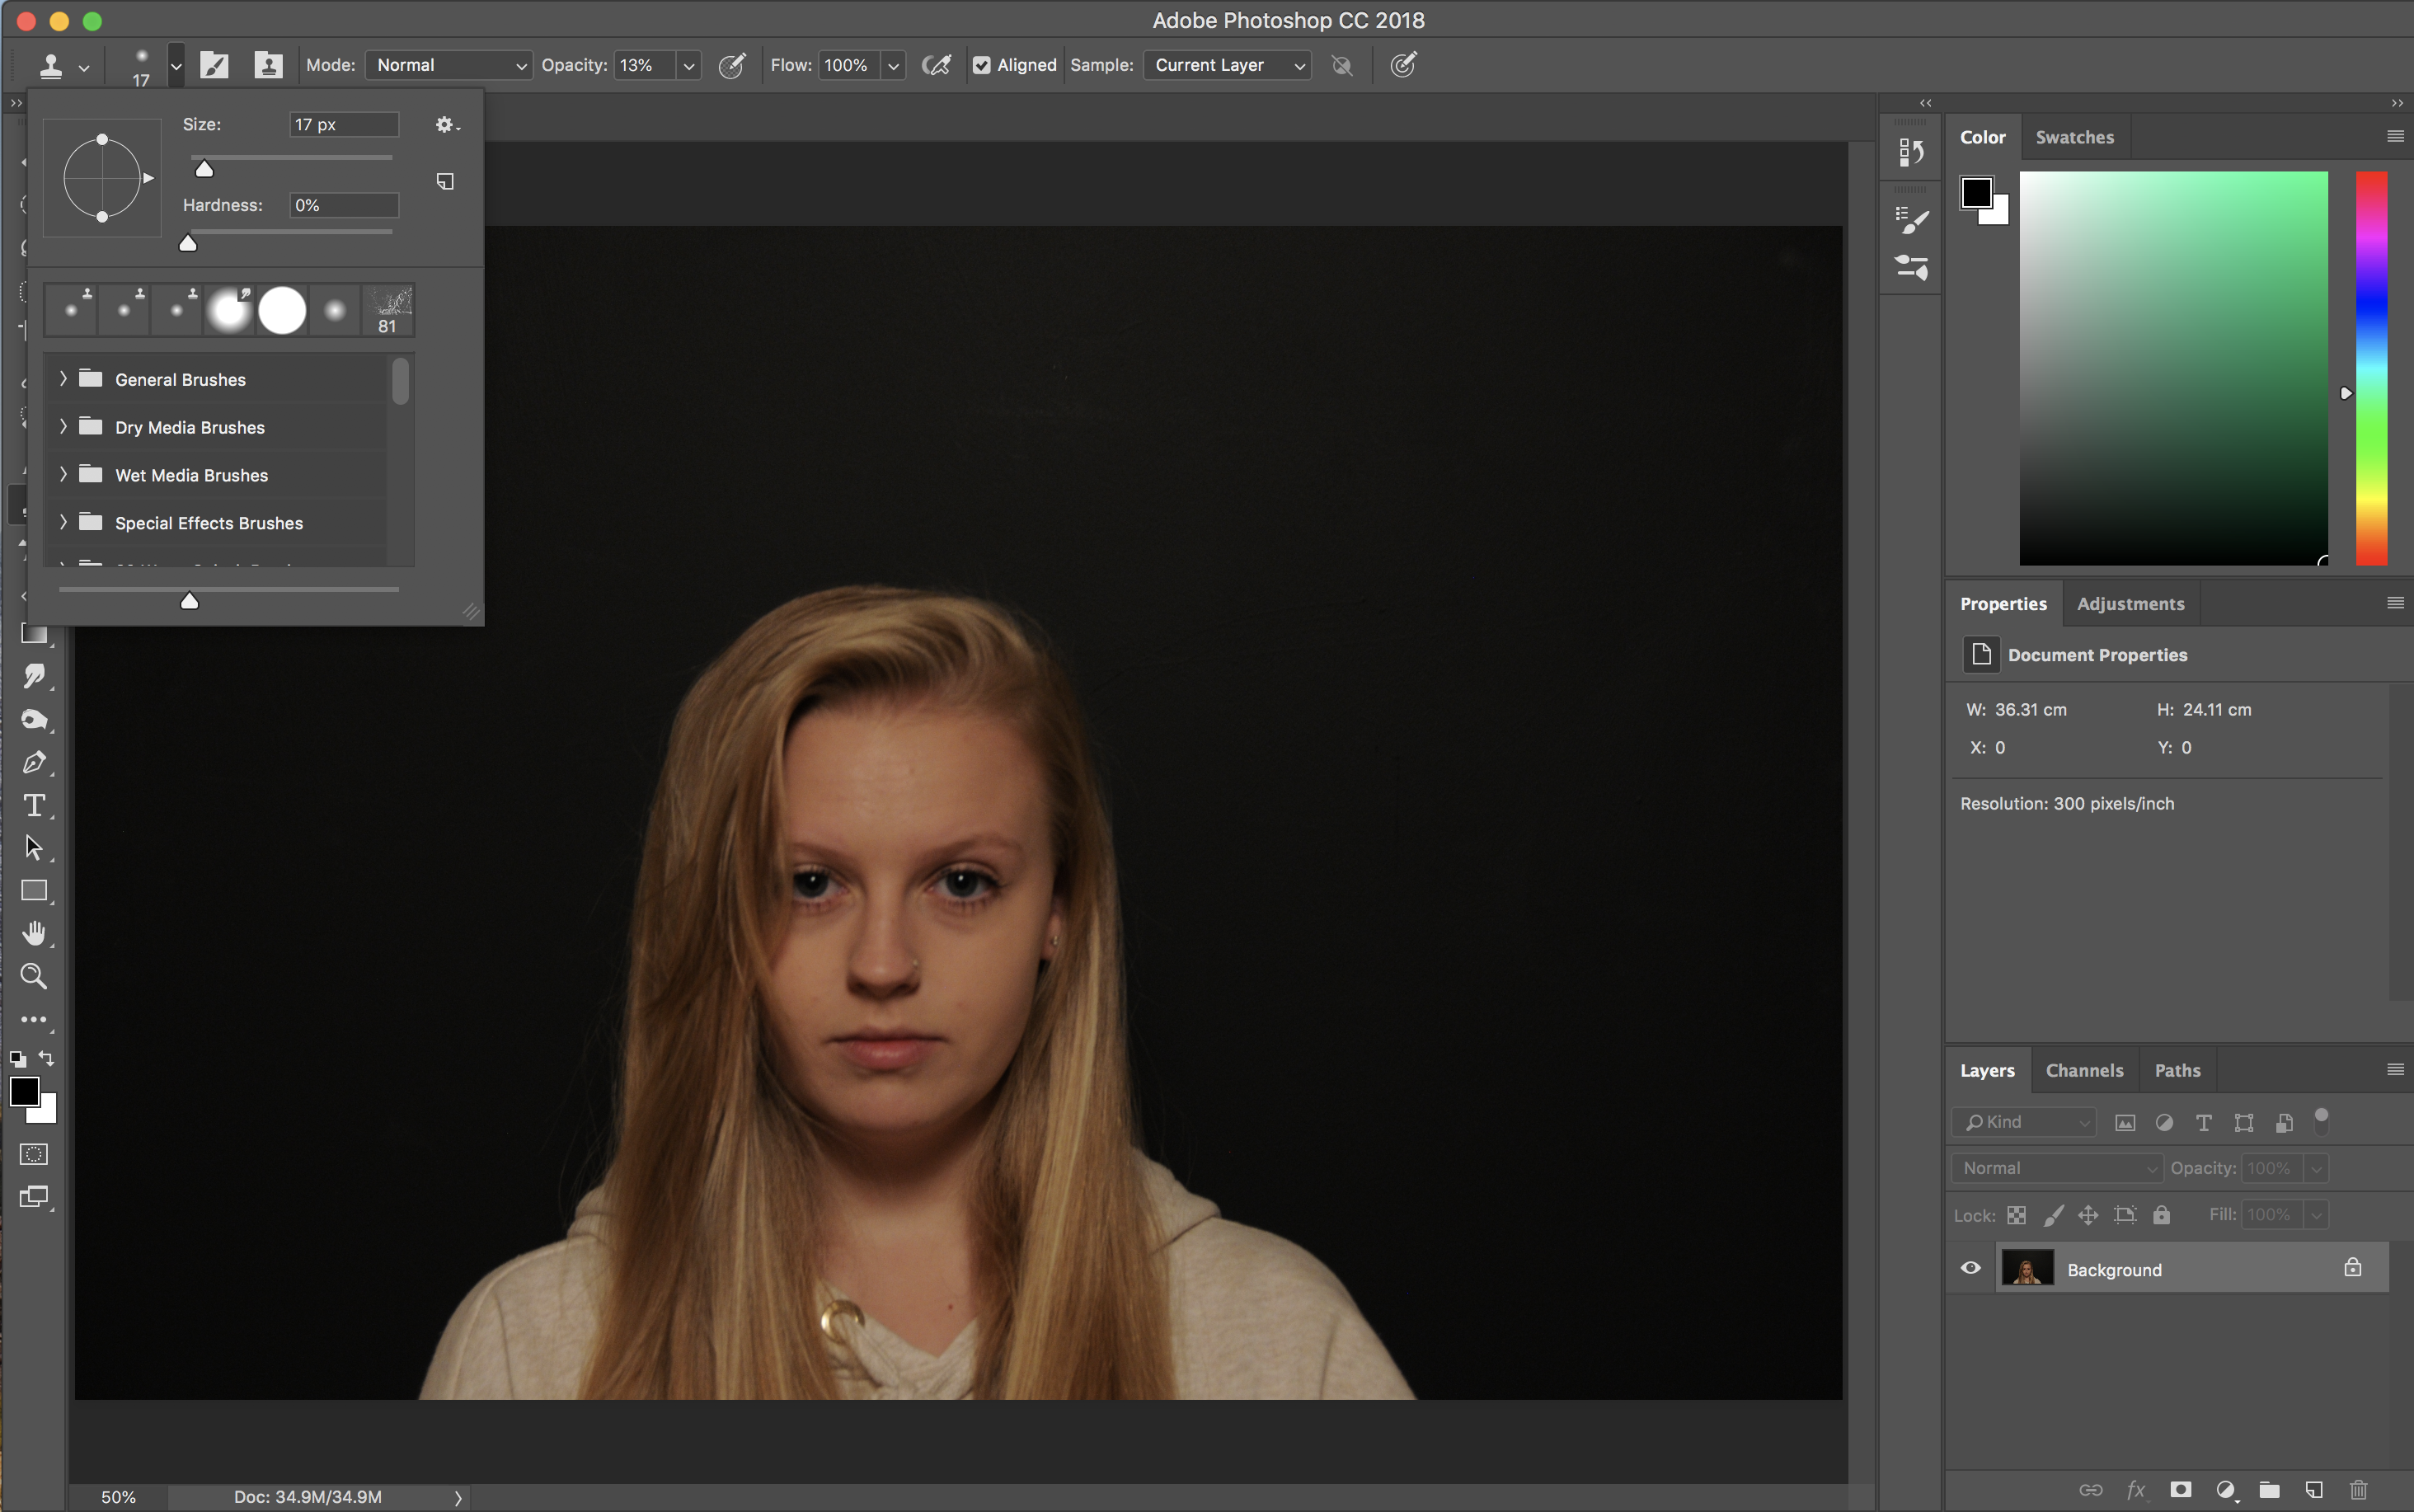Viewport: 2414px width, 1512px height.
Task: Click the add layer mask icon
Action: tap(2181, 1489)
